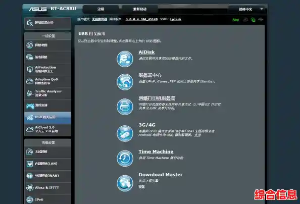Click the Wireless signal icon in sidebar
Image resolution: width=300 pixels, height=204 pixels.
pos(30,152)
